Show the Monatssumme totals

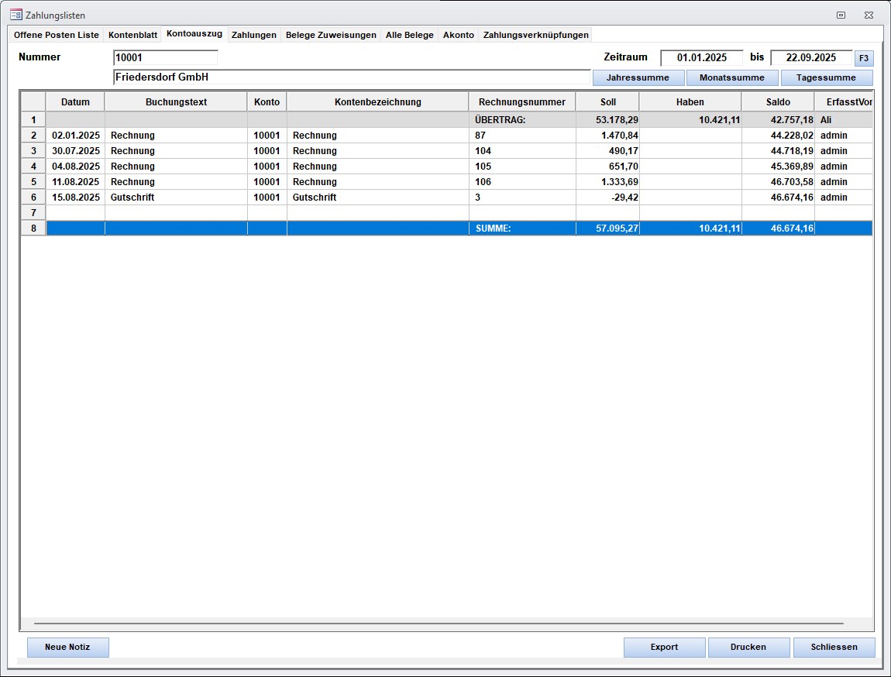(x=731, y=77)
